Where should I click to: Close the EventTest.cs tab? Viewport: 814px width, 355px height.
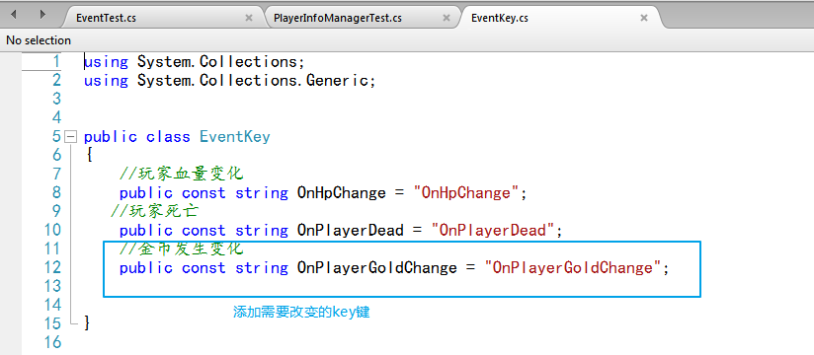(249, 18)
